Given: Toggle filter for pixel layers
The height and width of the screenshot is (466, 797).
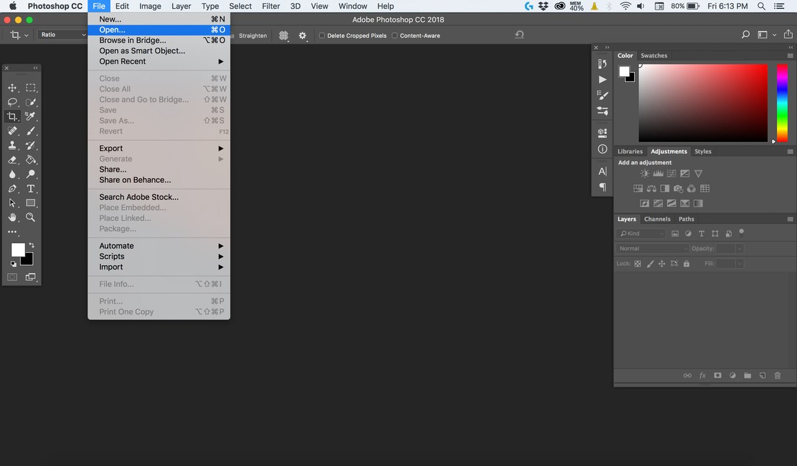Looking at the screenshot, I should pos(675,233).
